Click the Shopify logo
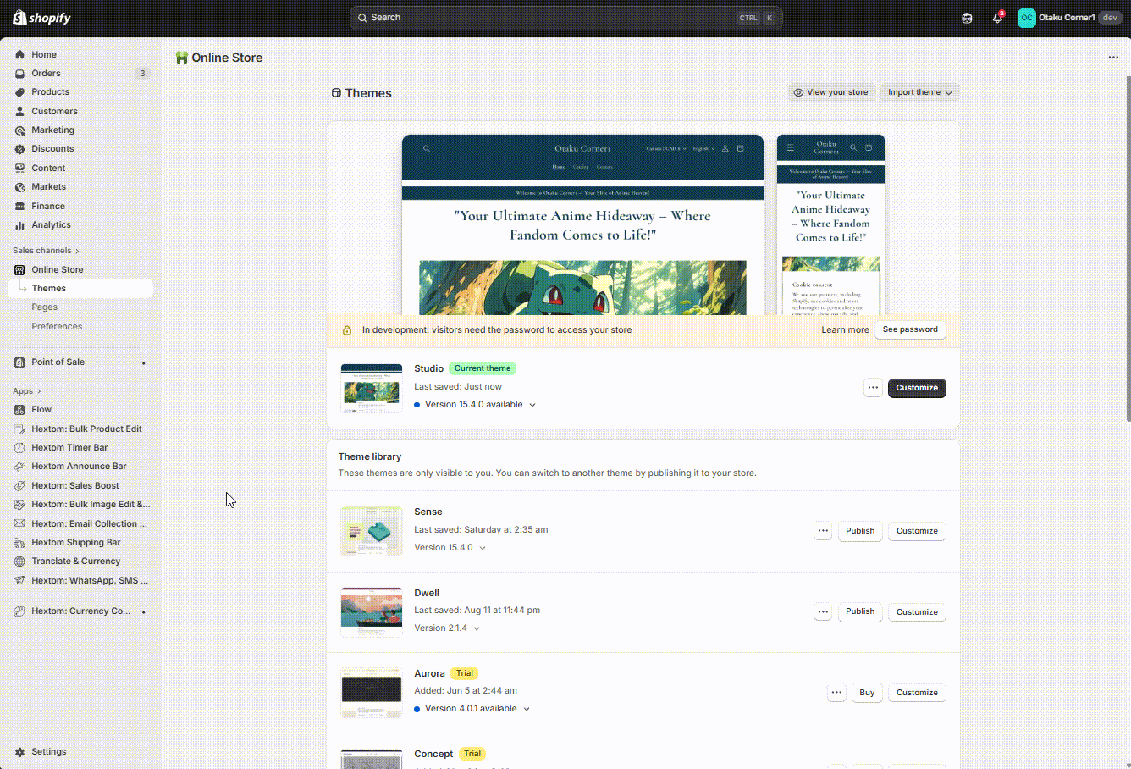 point(41,18)
